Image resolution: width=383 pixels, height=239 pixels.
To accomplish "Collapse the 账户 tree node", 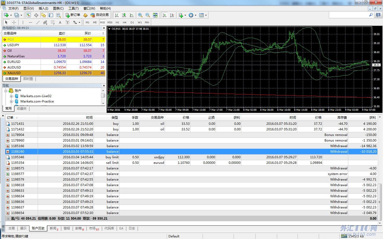I will pyautogui.click(x=6, y=91).
